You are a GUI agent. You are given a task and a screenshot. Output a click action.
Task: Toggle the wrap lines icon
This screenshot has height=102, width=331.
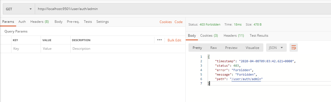(x=294, y=48)
